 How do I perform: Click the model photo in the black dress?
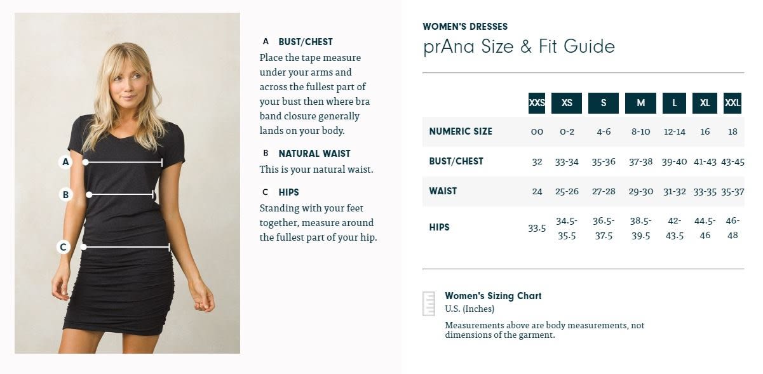[127, 183]
